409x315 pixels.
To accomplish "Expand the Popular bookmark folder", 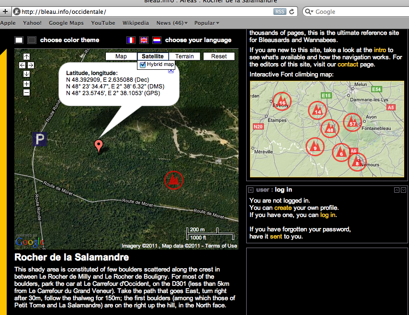I will click(206, 23).
